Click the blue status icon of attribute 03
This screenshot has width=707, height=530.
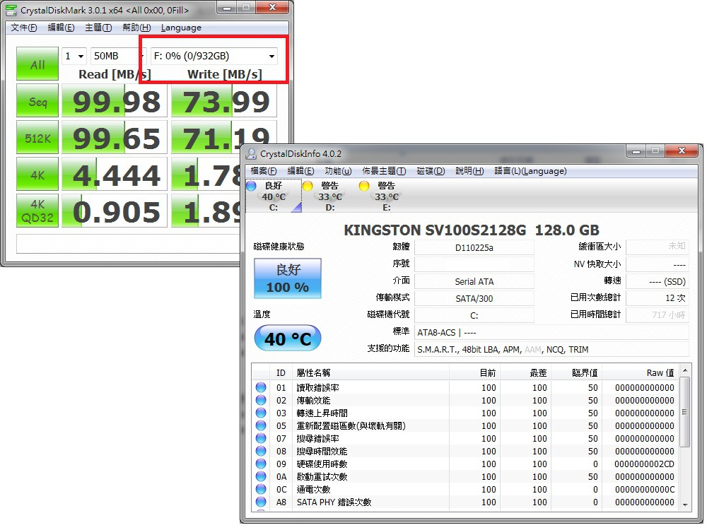(261, 413)
